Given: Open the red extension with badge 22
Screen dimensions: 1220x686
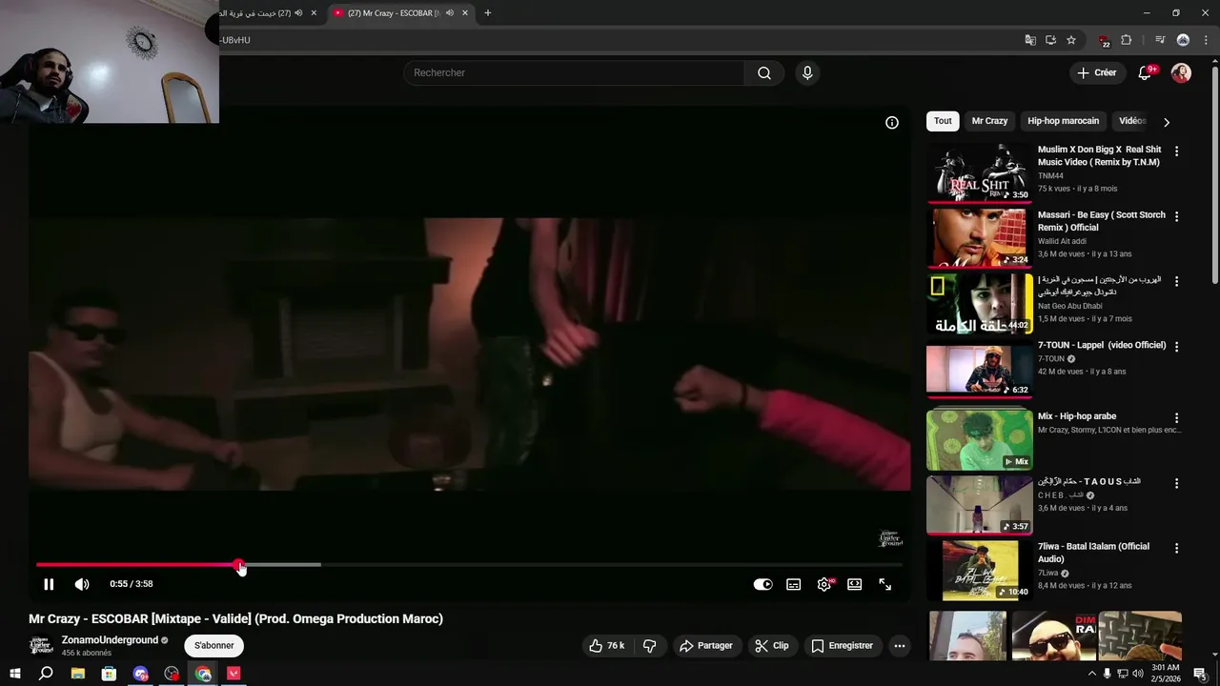Looking at the screenshot, I should click(1104, 41).
